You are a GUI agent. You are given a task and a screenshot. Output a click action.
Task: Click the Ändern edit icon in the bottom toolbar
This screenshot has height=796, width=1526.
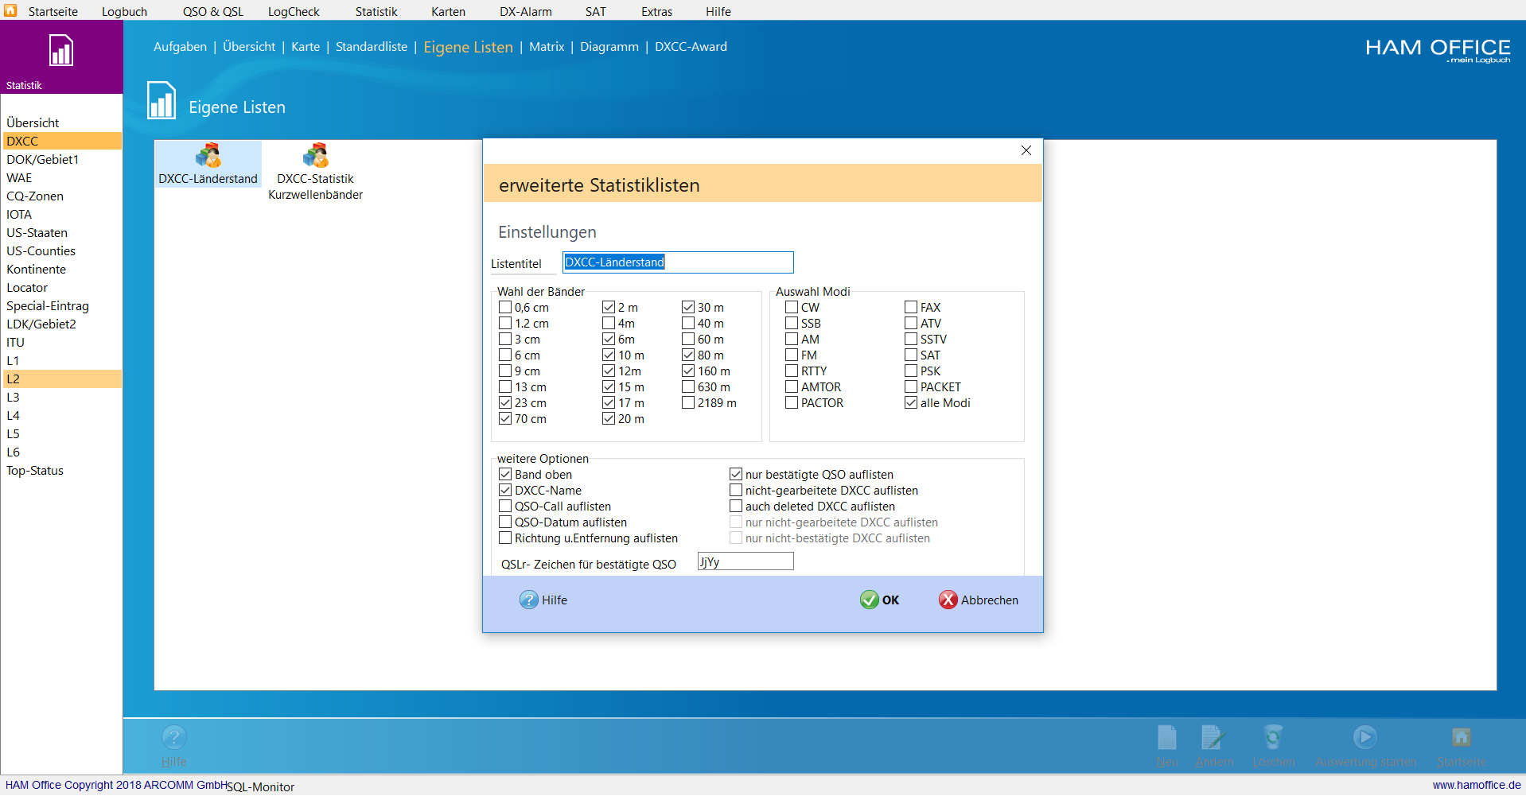1213,737
